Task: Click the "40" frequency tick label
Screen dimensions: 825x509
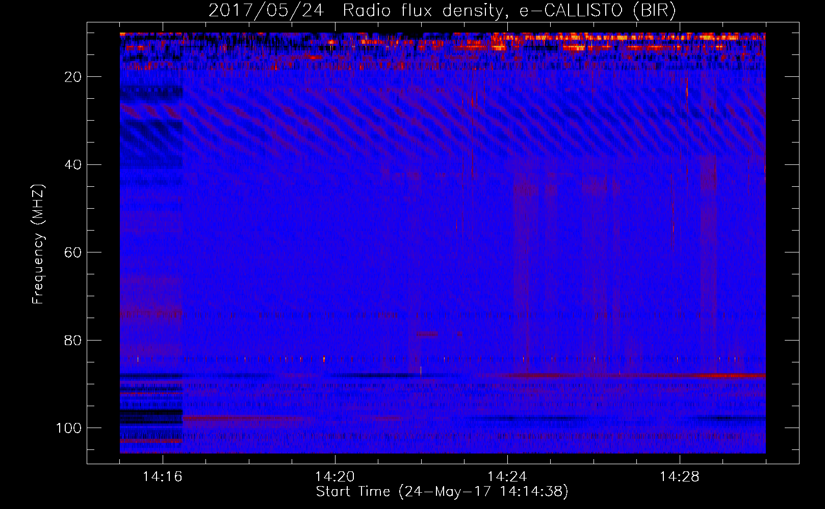Action: pyautogui.click(x=73, y=164)
